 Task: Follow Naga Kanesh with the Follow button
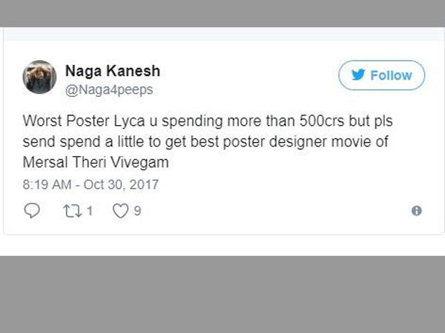click(381, 75)
